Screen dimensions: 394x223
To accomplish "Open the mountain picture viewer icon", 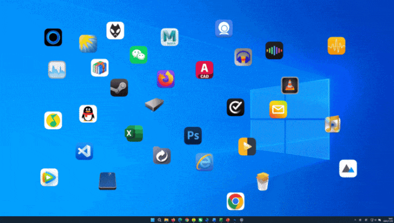I will click(x=348, y=168).
